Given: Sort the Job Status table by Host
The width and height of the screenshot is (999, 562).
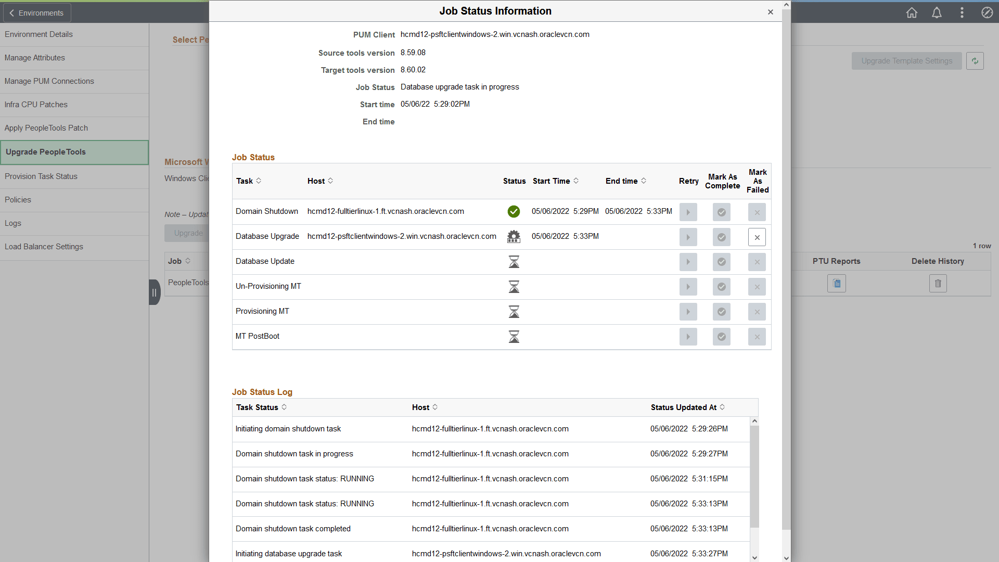Looking at the screenshot, I should pyautogui.click(x=331, y=181).
